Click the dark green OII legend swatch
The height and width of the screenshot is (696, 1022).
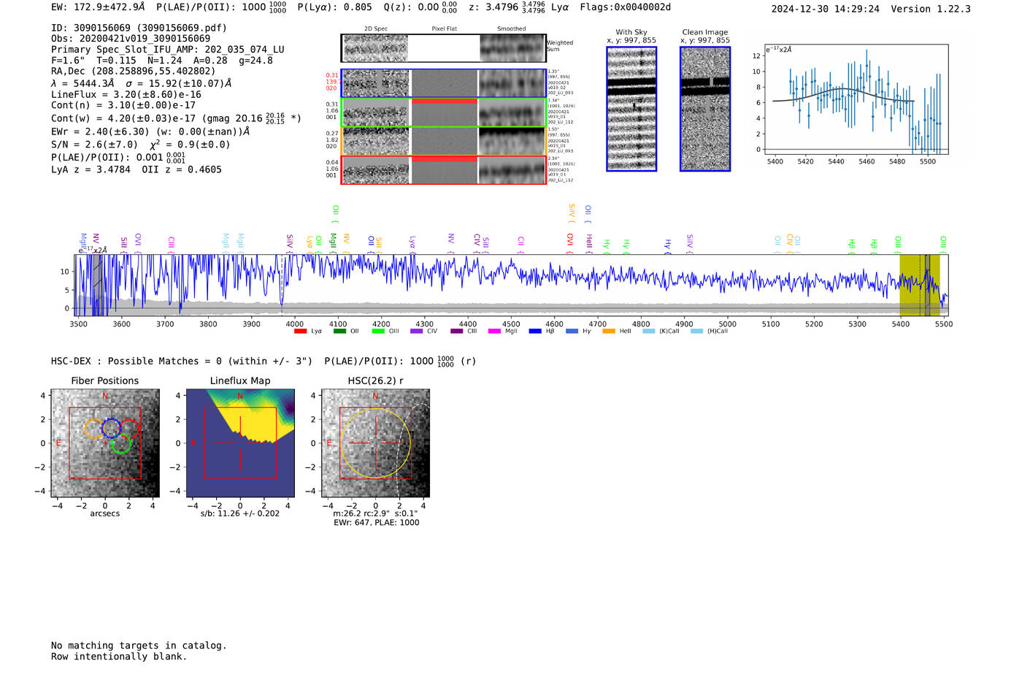[x=339, y=331]
